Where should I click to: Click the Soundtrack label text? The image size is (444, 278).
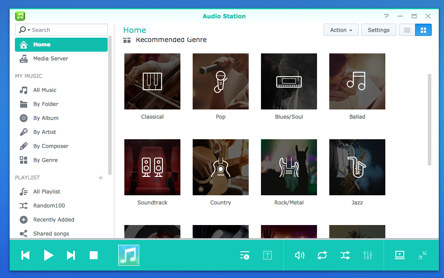[x=152, y=202]
